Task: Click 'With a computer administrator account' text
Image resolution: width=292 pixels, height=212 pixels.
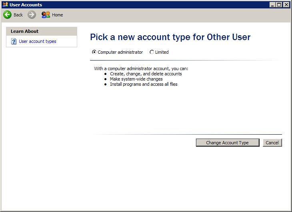Action: pyautogui.click(x=141, y=69)
